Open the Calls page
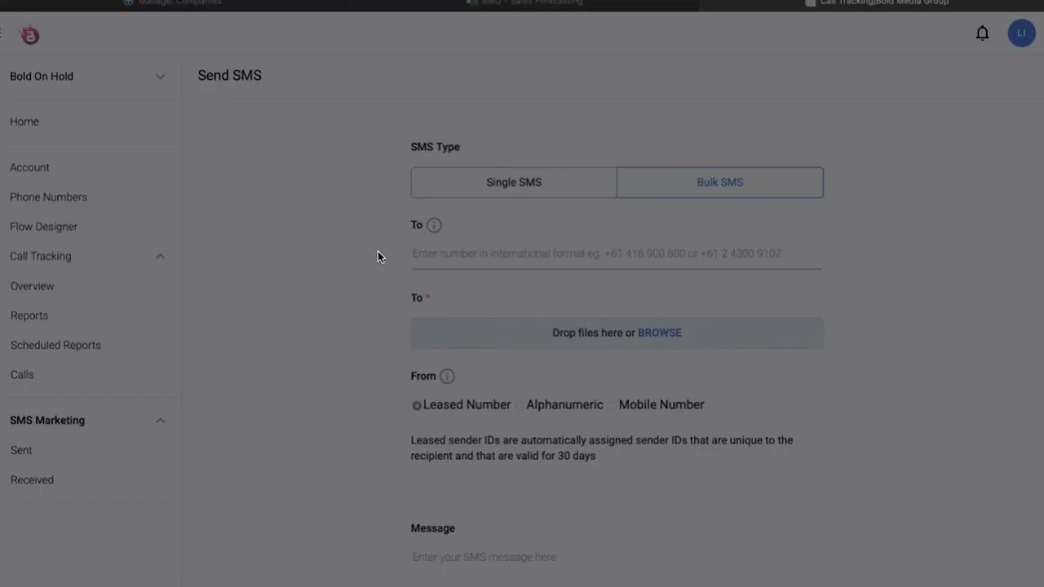This screenshot has width=1044, height=587. [x=22, y=375]
